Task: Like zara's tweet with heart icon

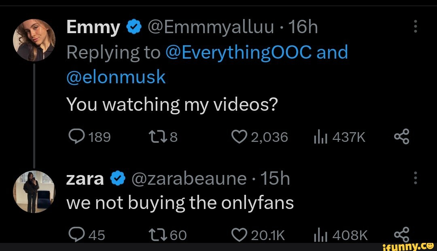Action: tap(240, 234)
